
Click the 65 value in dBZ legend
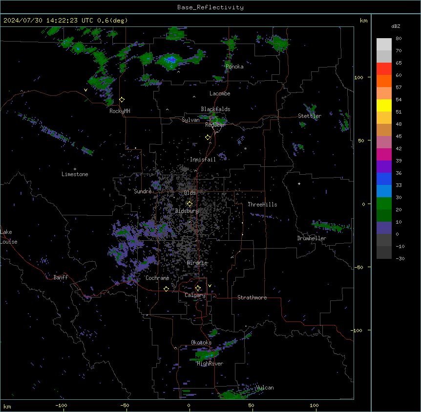pyautogui.click(x=399, y=63)
